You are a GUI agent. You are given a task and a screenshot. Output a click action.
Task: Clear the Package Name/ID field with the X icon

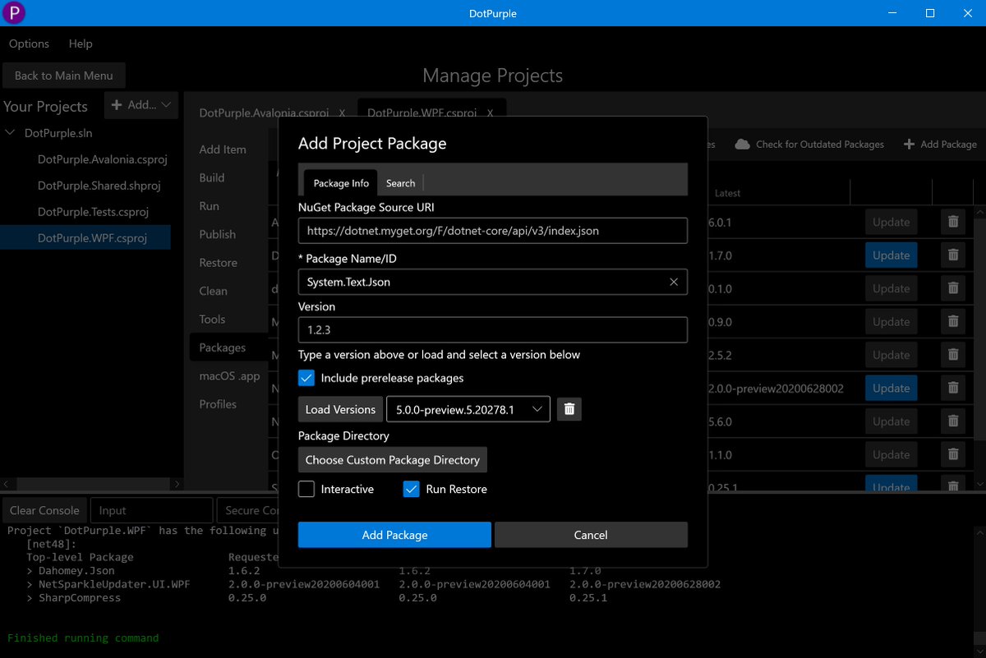(674, 282)
